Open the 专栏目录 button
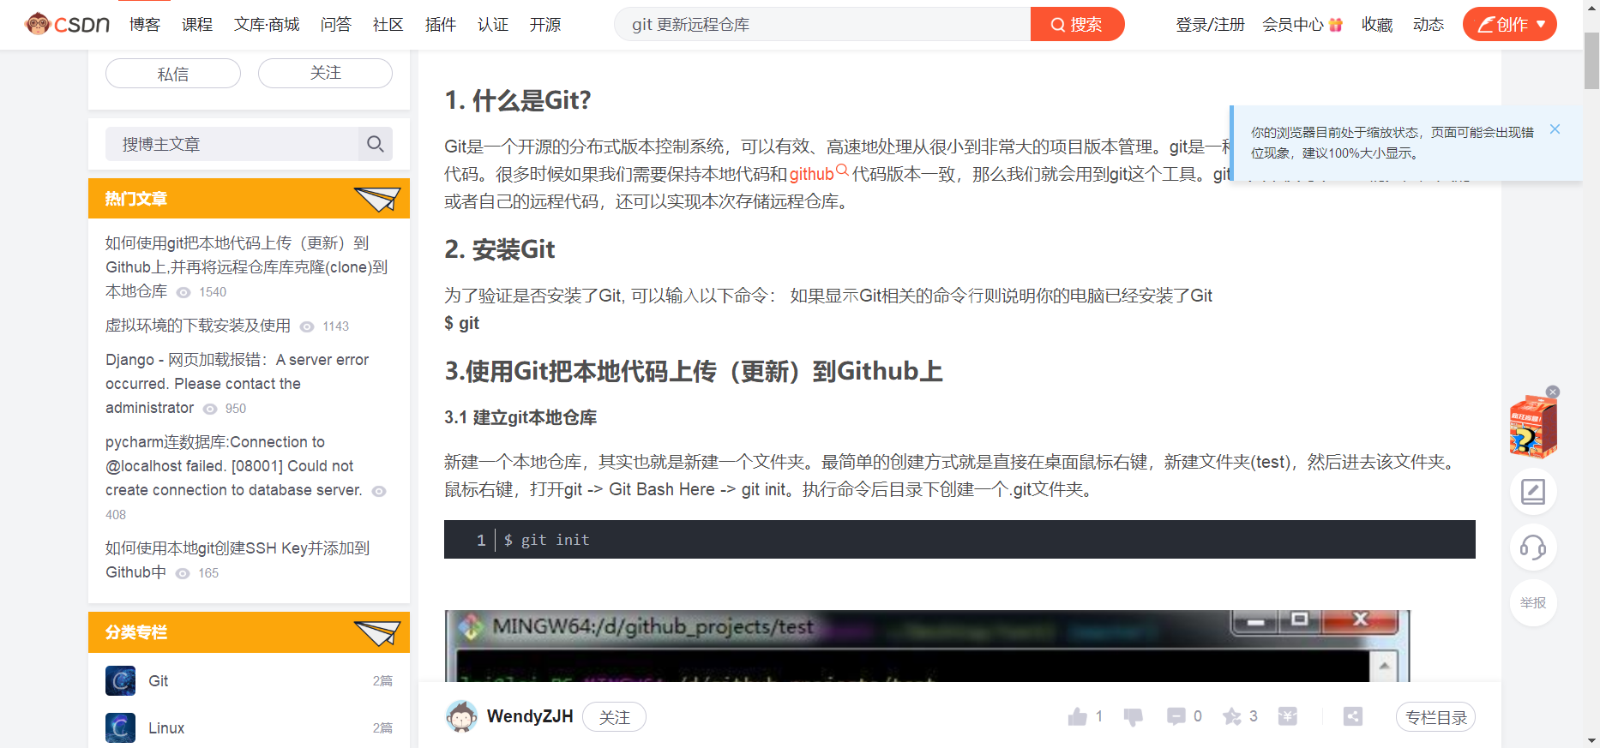 point(1436,717)
